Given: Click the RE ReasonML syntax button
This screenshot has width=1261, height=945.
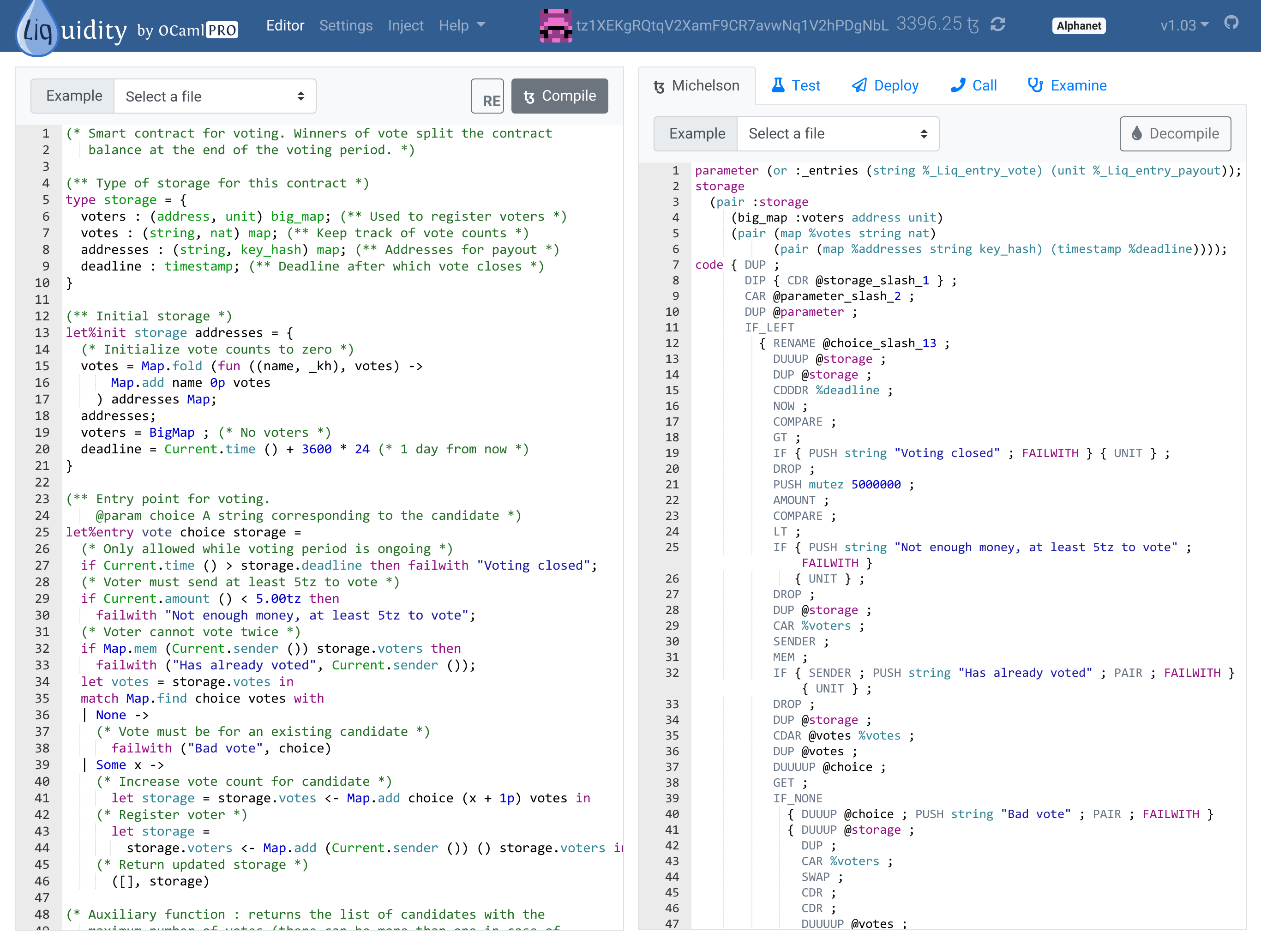Looking at the screenshot, I should [487, 96].
